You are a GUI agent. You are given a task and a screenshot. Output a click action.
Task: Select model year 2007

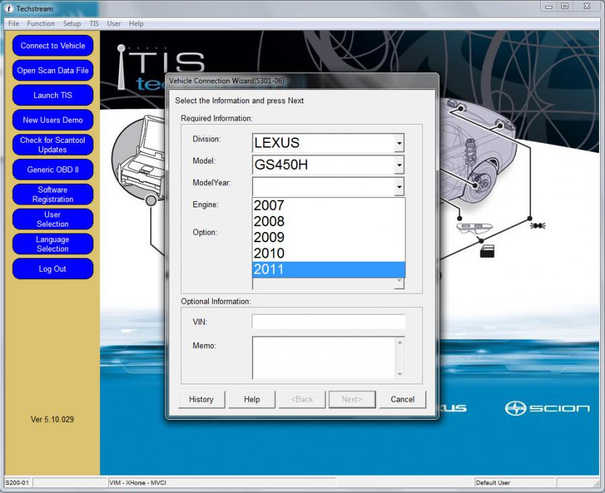pyautogui.click(x=328, y=205)
